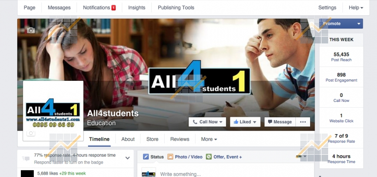Click the thumbs-up icon on Liked

[236, 122]
